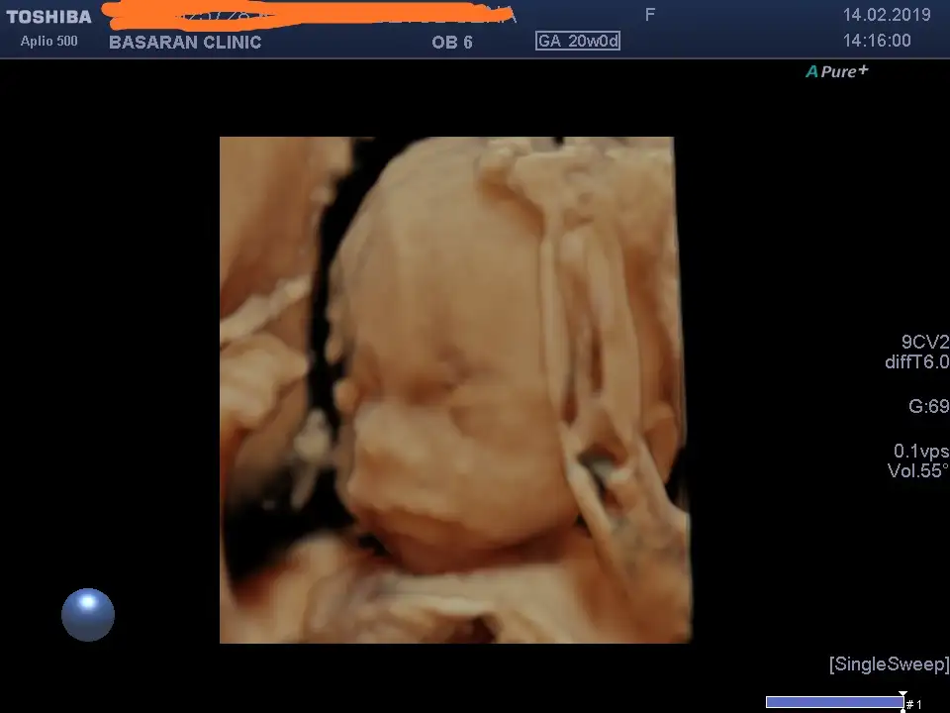This screenshot has width=950, height=713.
Task: Click the blue sweep progress bar
Action: point(834,702)
